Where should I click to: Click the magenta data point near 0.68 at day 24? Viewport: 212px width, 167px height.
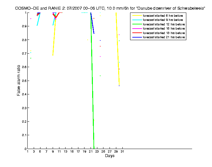tap(100, 57)
